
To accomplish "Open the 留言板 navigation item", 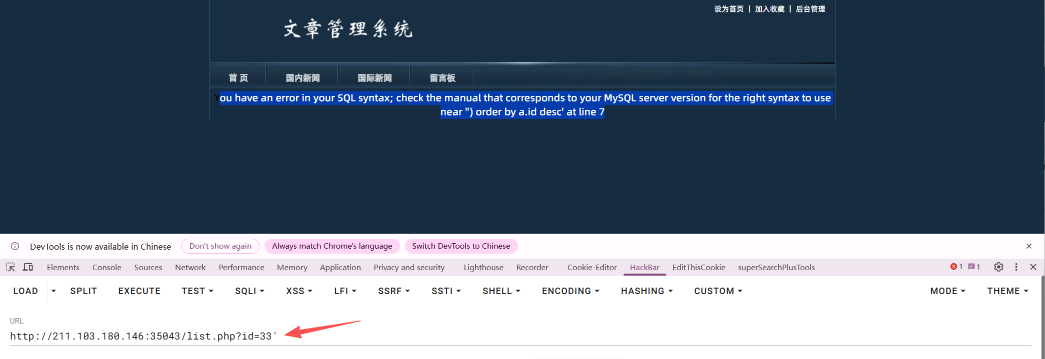I will [442, 78].
